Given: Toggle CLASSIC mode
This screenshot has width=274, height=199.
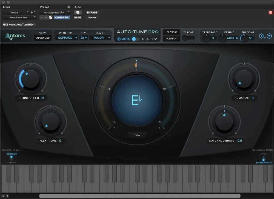Looking at the screenshot, I should coord(172,32).
